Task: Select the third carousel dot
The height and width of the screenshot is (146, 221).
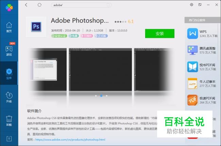Action: (x=107, y=96)
